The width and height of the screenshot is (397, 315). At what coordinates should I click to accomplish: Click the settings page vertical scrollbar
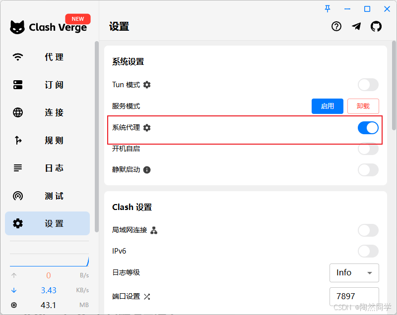pyautogui.click(x=394, y=86)
